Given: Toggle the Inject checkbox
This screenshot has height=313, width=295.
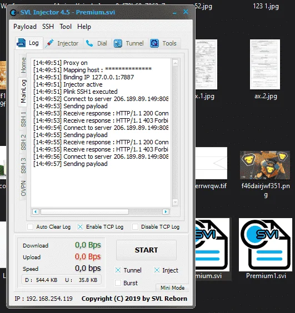Looking at the screenshot, I should click(x=157, y=270).
